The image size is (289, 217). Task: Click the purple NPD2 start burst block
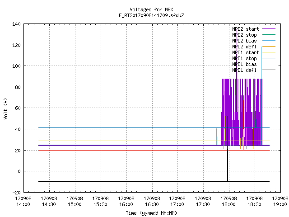(x=242, y=112)
